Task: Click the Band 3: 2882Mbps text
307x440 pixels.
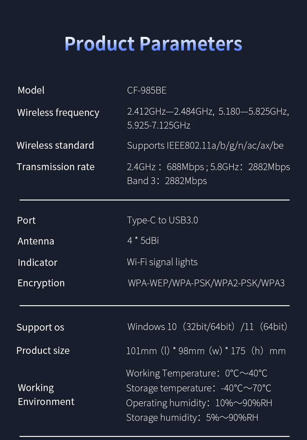Action: click(167, 181)
